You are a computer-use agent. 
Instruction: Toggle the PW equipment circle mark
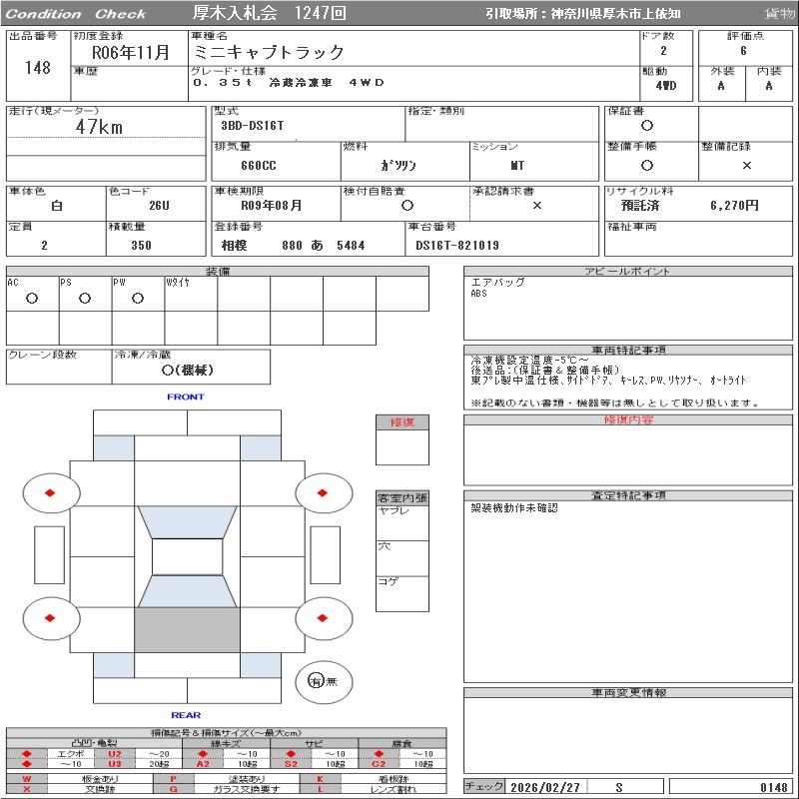click(137, 298)
